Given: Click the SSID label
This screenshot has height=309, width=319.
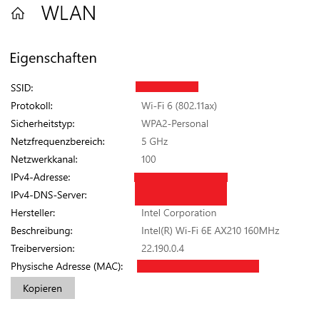Looking at the screenshot, I should 22,88.
